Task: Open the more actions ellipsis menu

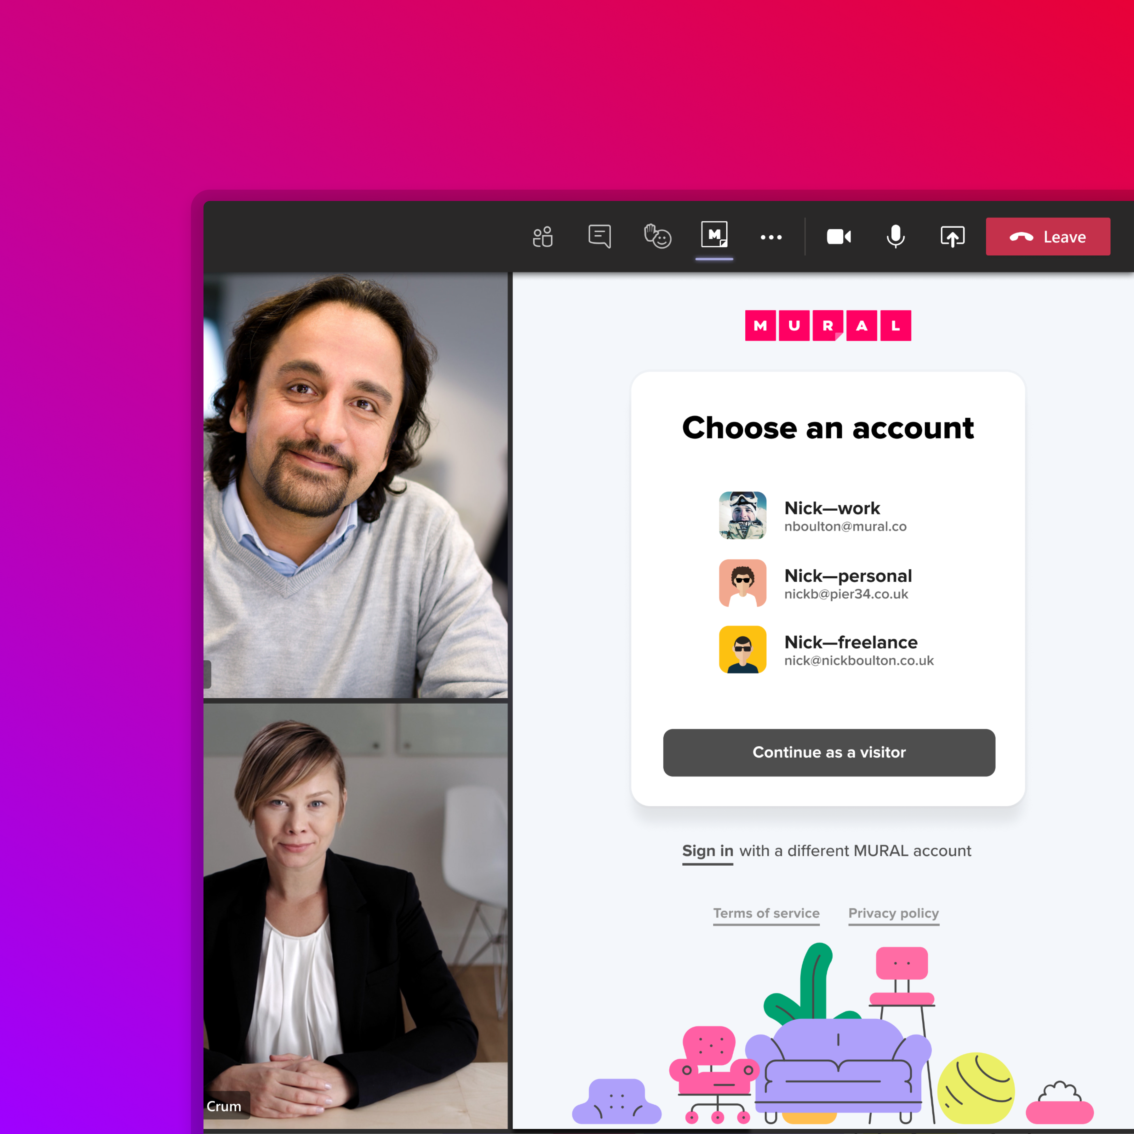Action: pyautogui.click(x=771, y=237)
